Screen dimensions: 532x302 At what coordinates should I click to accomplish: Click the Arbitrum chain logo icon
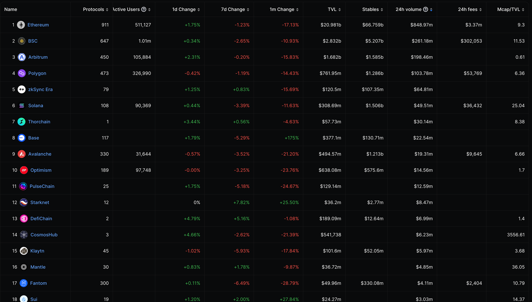[22, 57]
